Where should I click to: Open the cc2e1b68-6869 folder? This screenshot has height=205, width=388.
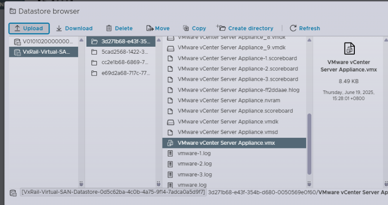point(124,62)
